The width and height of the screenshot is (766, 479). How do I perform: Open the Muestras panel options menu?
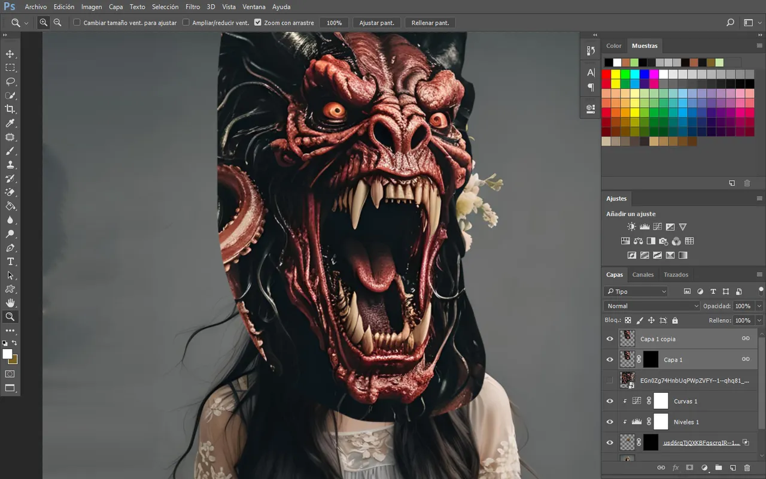click(759, 46)
